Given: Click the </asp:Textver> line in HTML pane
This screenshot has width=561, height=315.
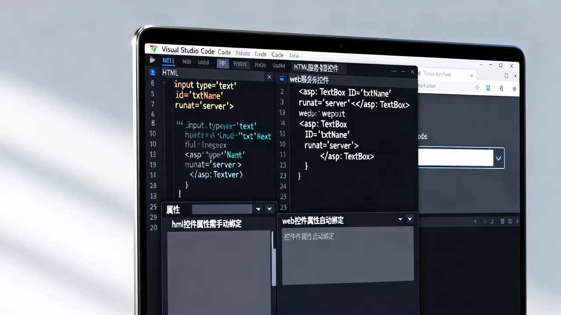Looking at the screenshot, I should (216, 175).
